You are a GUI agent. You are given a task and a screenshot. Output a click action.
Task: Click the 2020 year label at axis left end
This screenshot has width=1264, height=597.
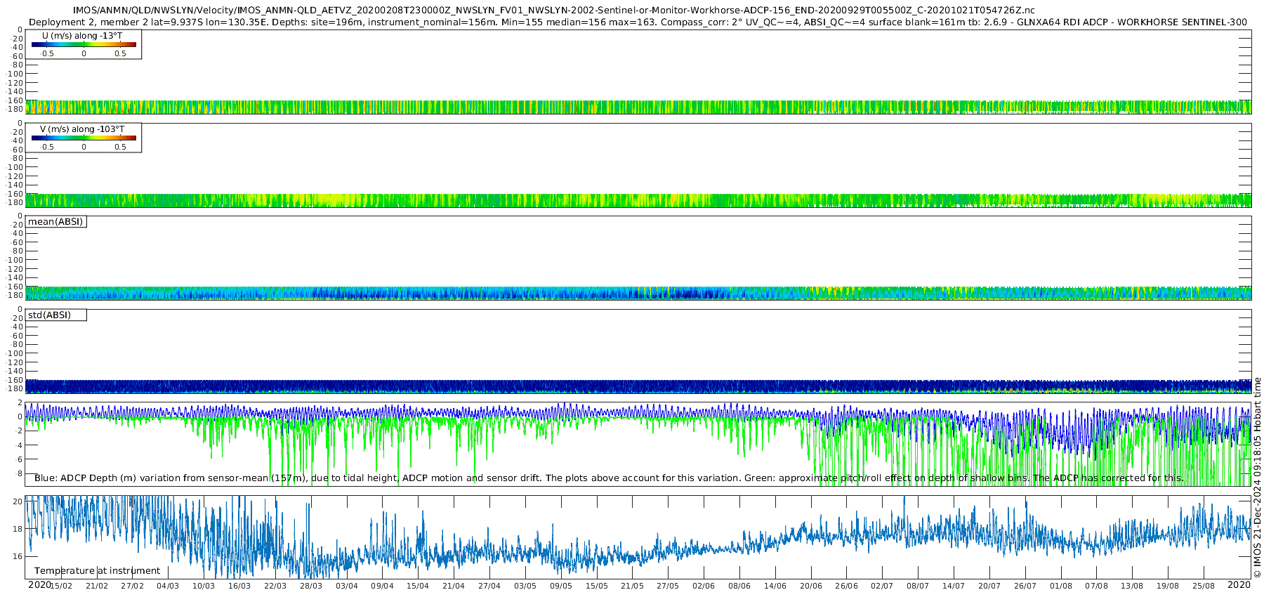39,585
